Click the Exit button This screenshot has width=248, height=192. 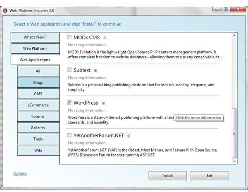click(210, 176)
